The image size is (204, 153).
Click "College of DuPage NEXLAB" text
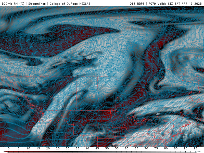70,4
